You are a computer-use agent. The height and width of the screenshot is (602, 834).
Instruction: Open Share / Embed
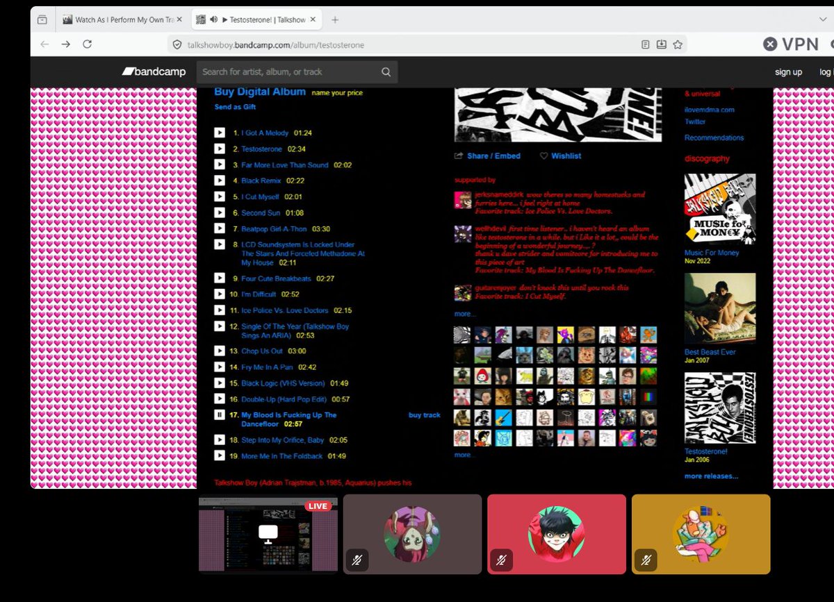(487, 156)
